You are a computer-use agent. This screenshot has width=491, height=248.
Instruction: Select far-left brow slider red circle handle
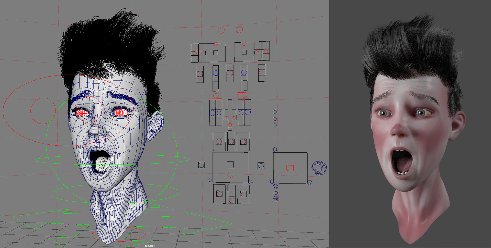(x=199, y=74)
